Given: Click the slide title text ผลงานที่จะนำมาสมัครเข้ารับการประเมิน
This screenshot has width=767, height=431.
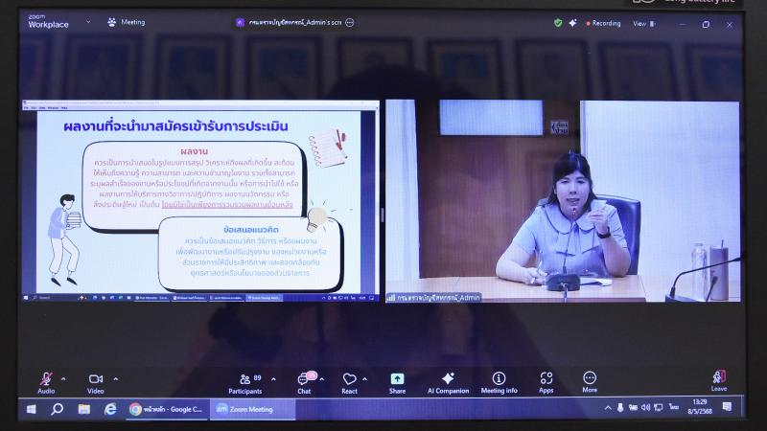Looking at the screenshot, I should [x=175, y=126].
